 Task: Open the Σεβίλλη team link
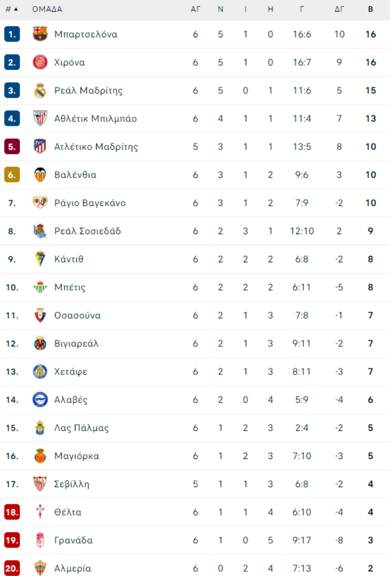[71, 484]
